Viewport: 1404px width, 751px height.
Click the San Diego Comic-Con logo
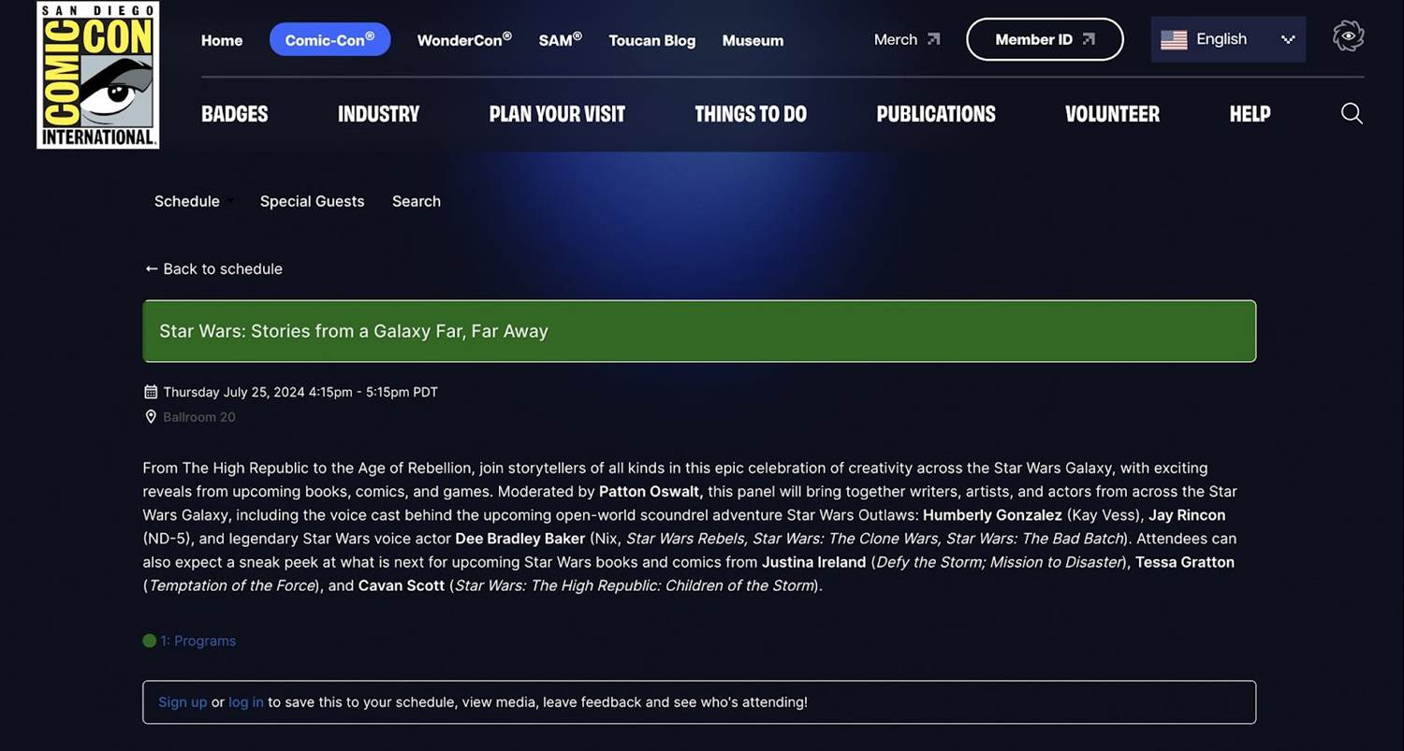coord(97,75)
